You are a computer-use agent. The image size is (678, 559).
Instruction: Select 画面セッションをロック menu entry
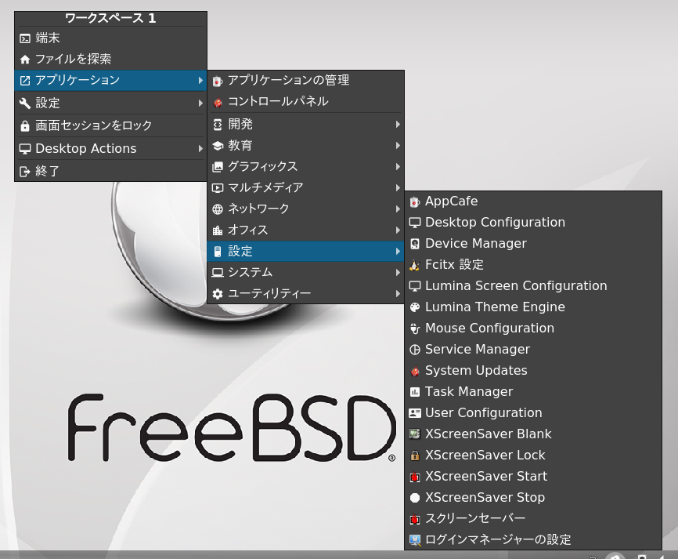coord(110,125)
